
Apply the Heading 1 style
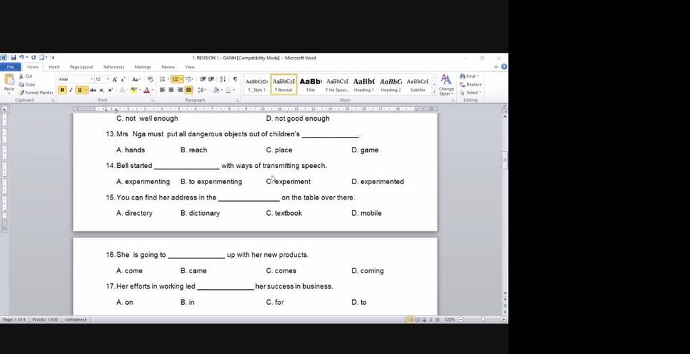[x=364, y=84]
